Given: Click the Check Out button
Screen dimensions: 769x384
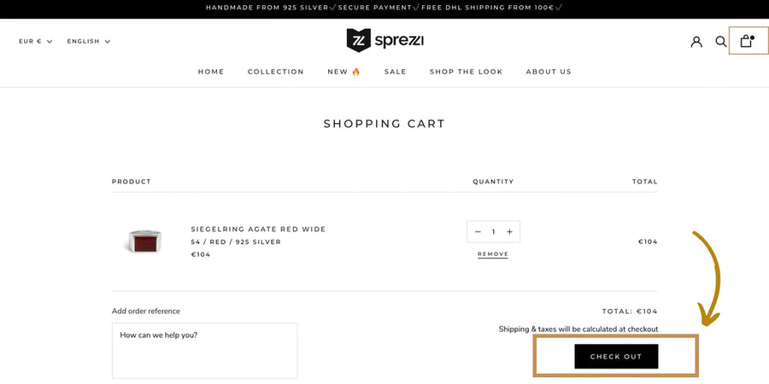Looking at the screenshot, I should pyautogui.click(x=616, y=357).
